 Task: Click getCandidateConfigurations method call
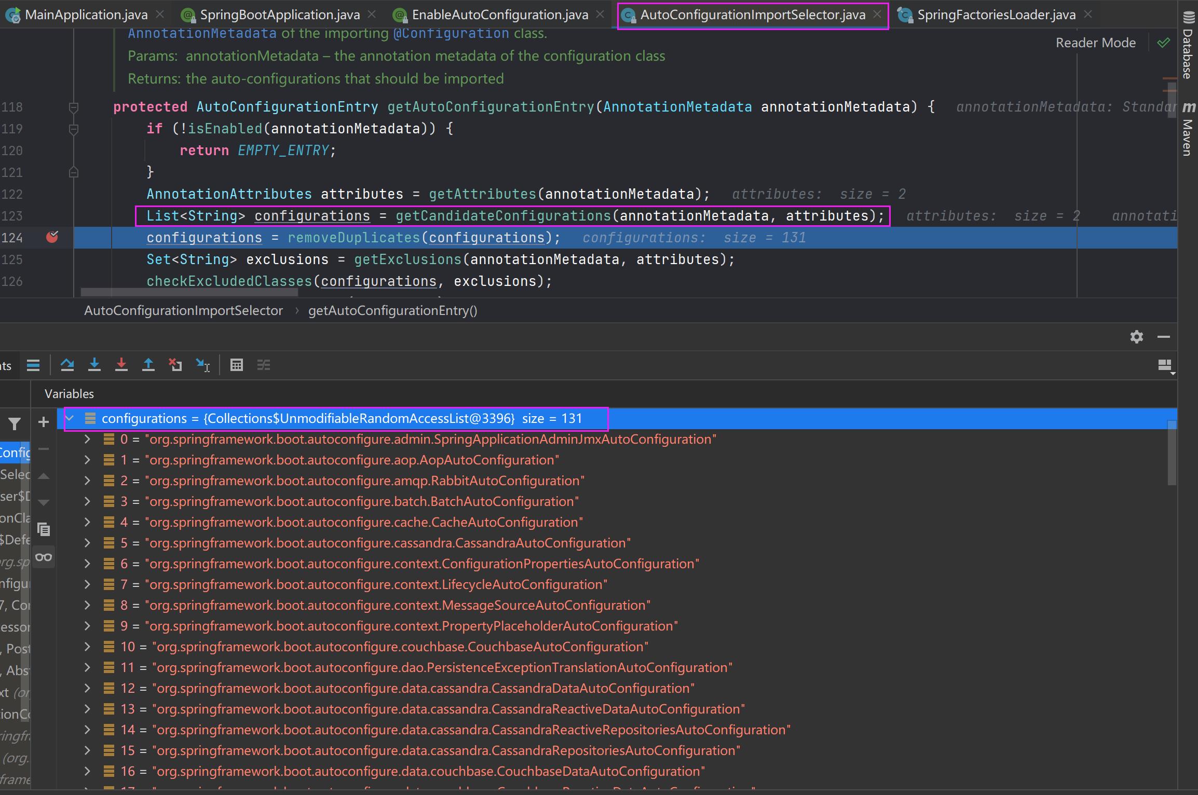(x=503, y=216)
